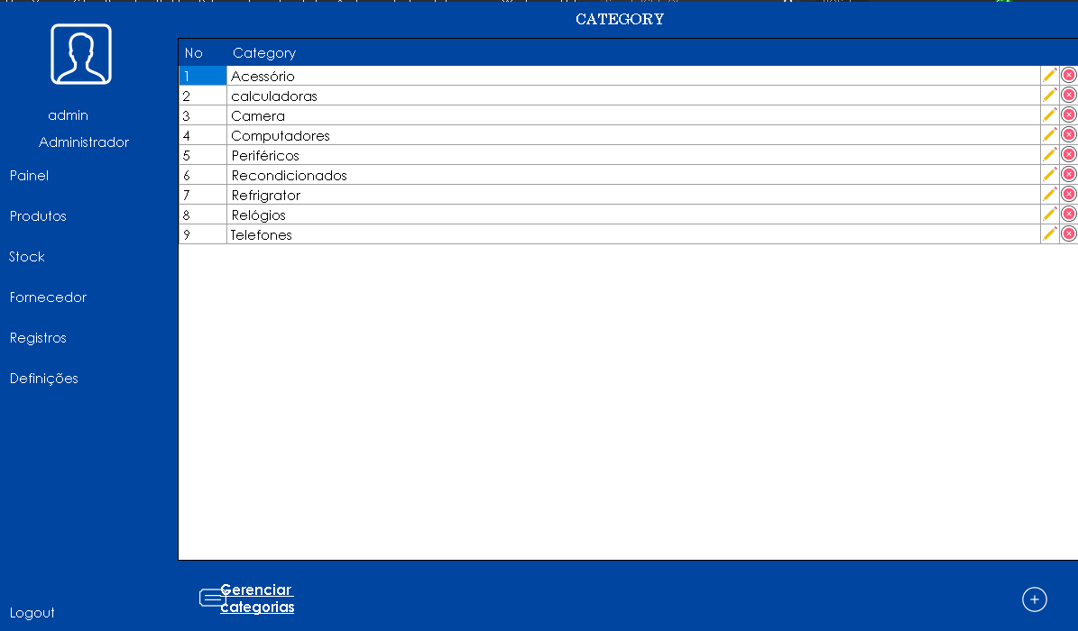
Task: Open the Gerenciar categorias link
Action: point(256,599)
